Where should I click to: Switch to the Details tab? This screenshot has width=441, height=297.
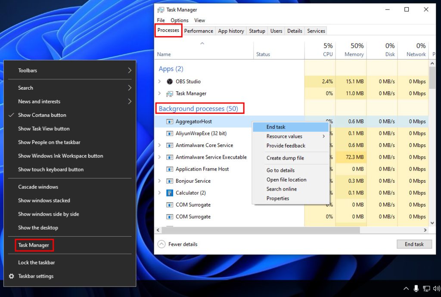tap(295, 31)
